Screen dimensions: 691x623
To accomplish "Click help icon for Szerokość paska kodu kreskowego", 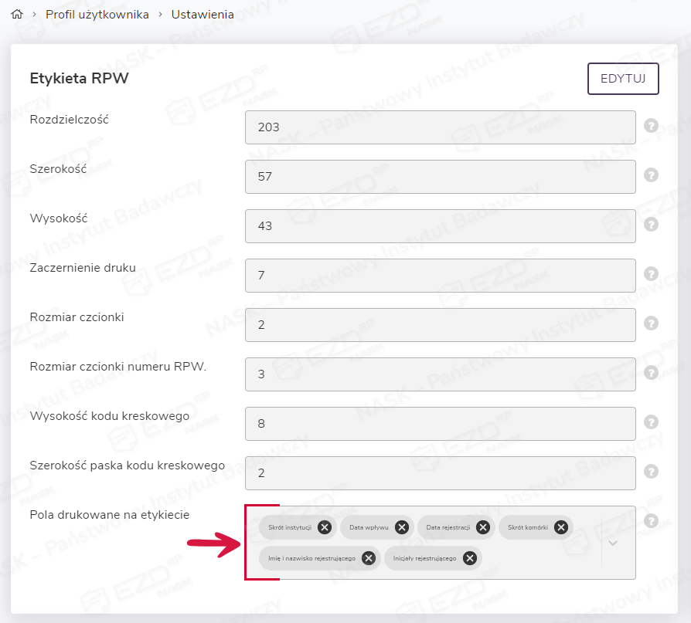I will (x=651, y=472).
